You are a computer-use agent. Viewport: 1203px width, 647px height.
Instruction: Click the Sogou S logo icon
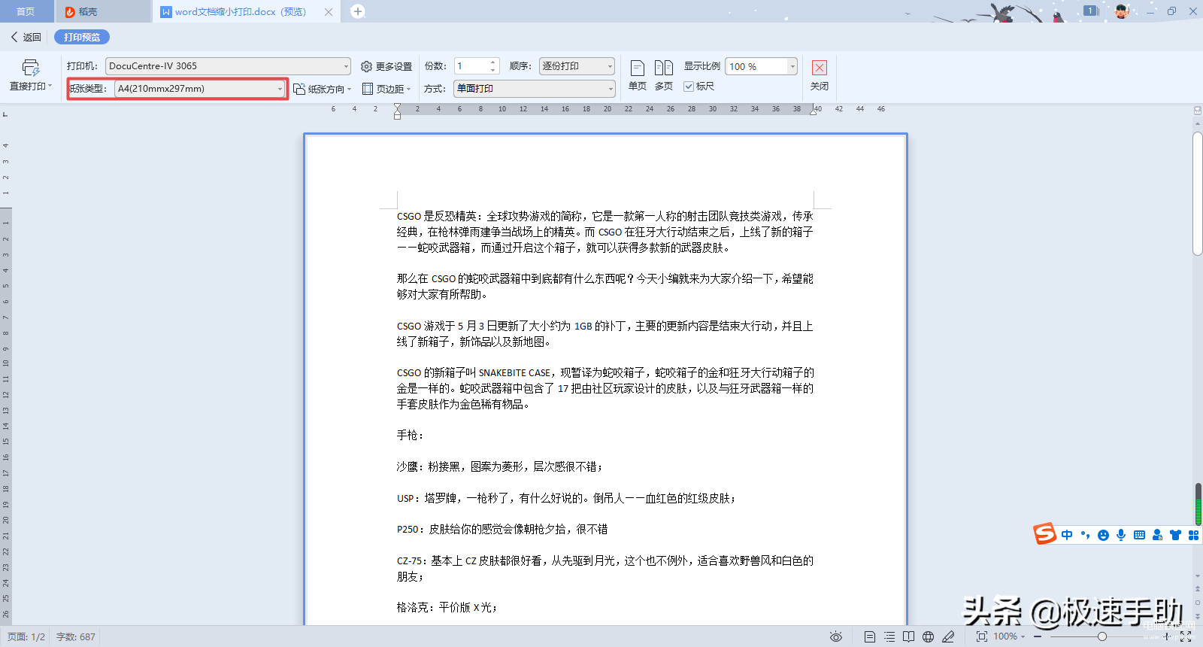(x=1045, y=533)
